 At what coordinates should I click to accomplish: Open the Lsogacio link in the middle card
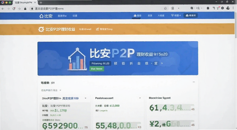point(103,110)
